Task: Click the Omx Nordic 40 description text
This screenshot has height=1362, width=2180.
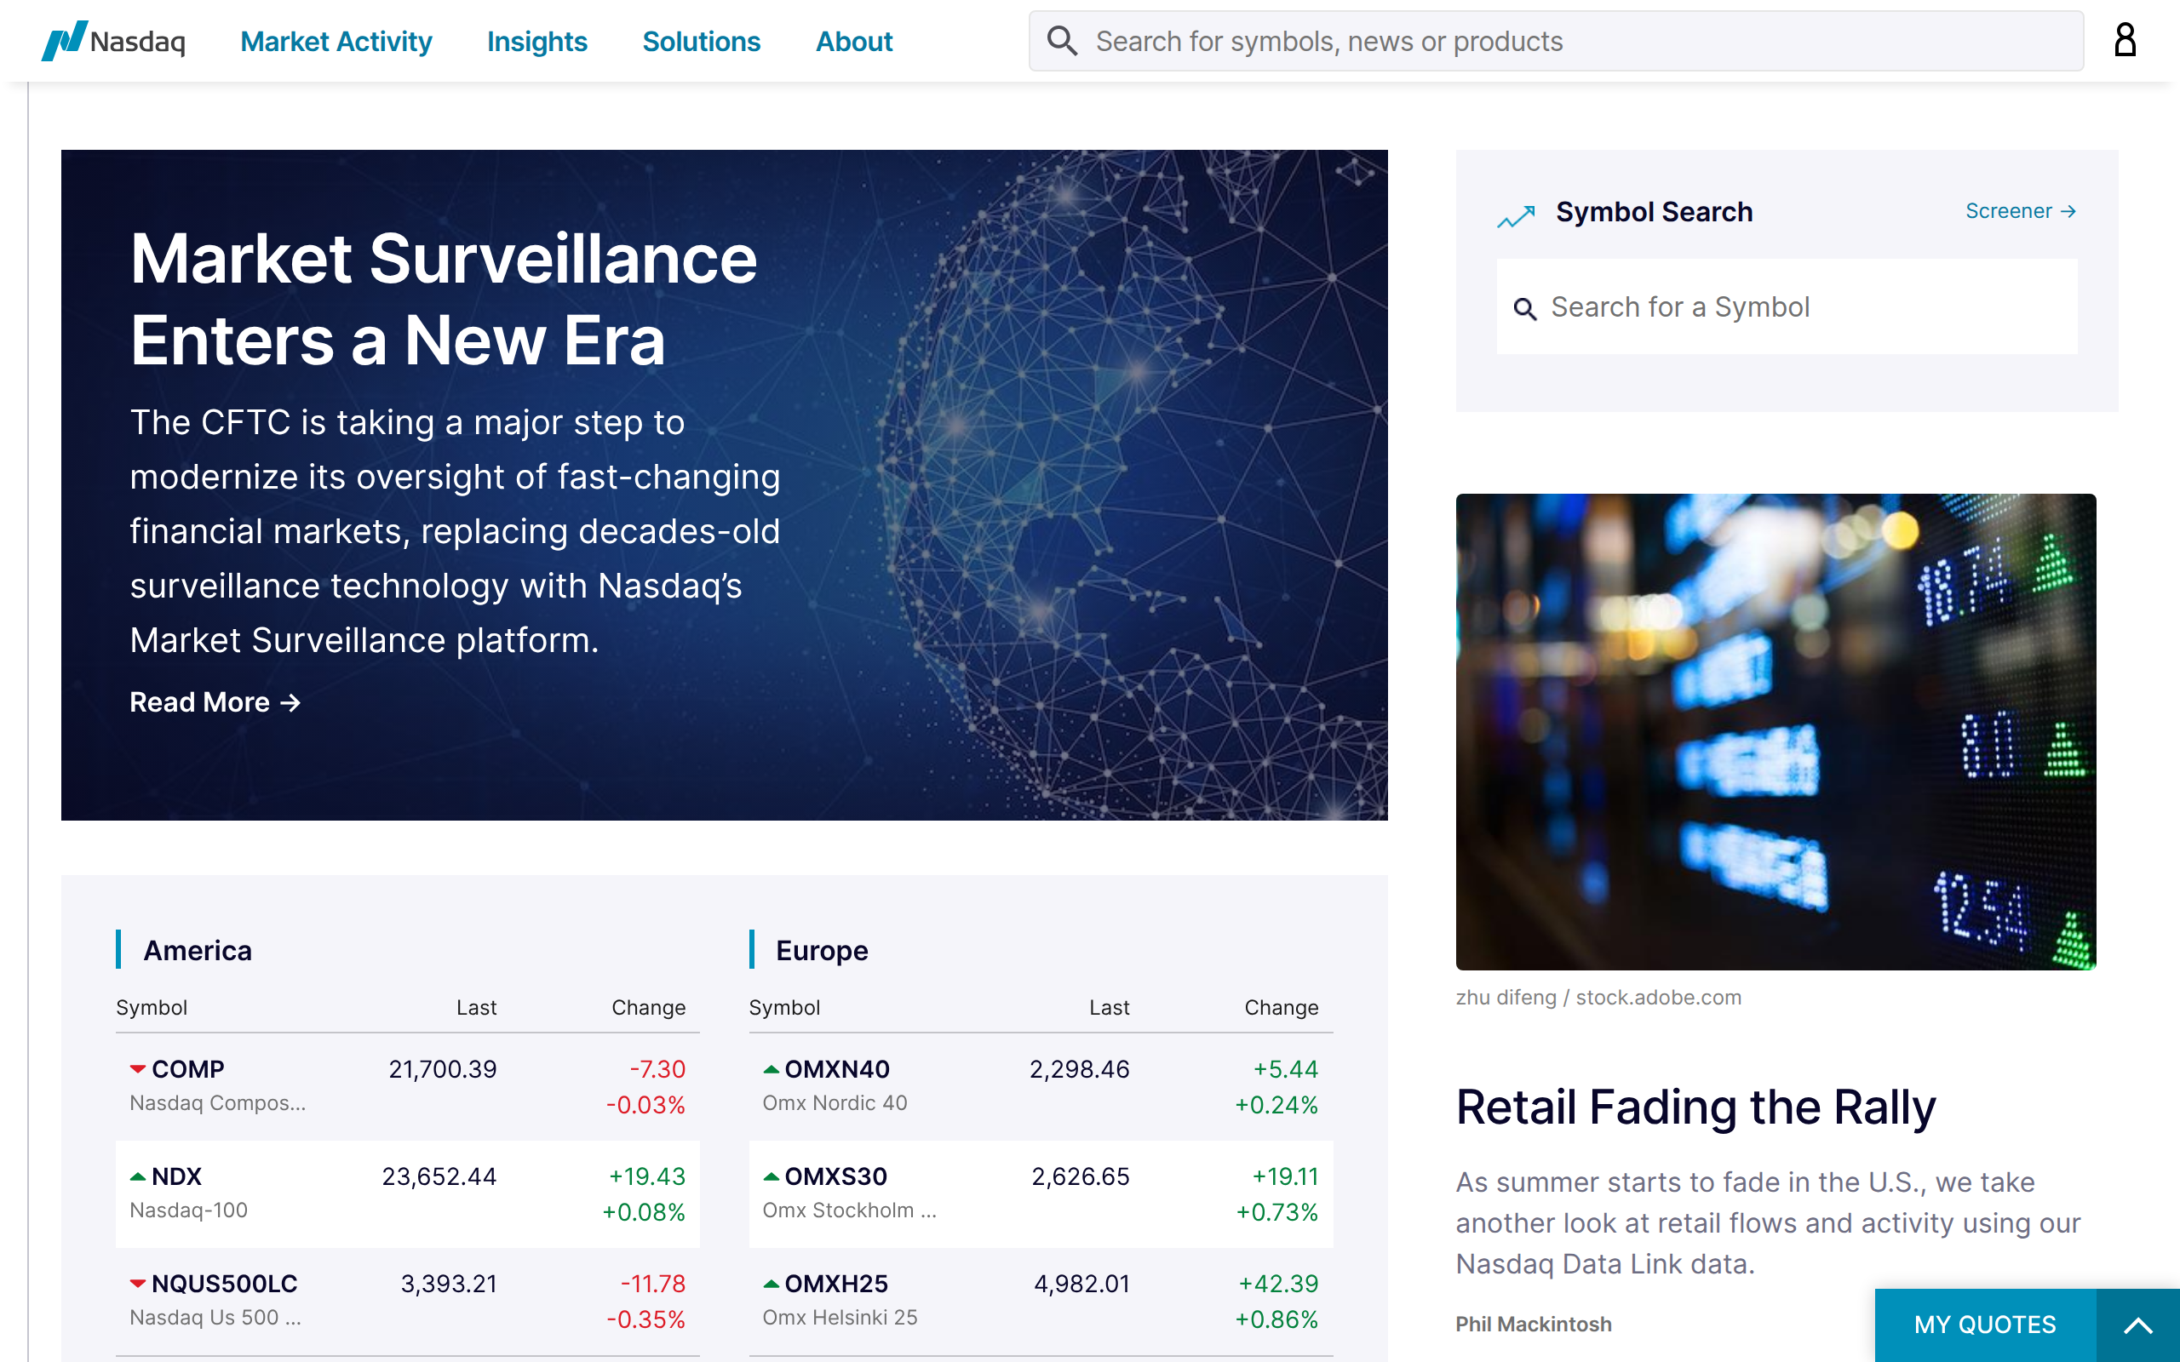Action: point(835,1103)
